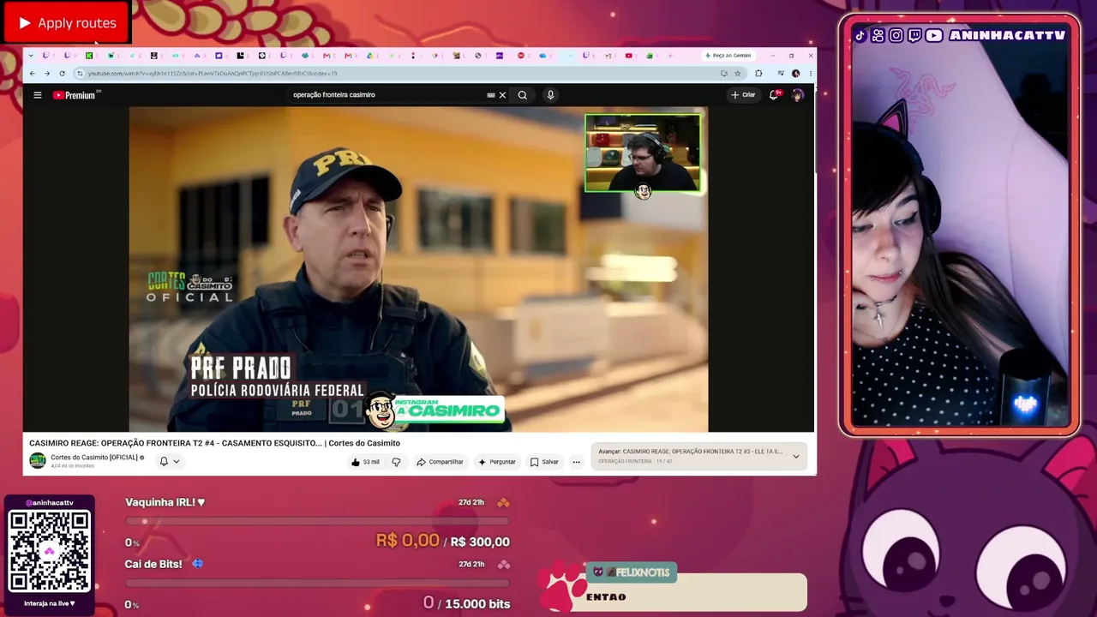This screenshot has width=1097, height=617.
Task: Open the YouTube account avatar menu
Action: pos(798,95)
